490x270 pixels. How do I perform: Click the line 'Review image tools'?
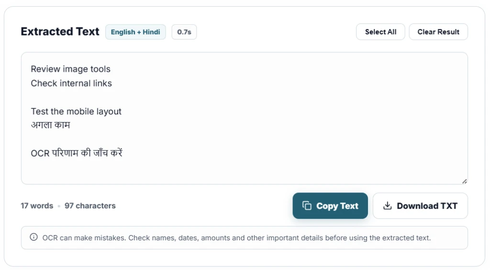pos(71,69)
